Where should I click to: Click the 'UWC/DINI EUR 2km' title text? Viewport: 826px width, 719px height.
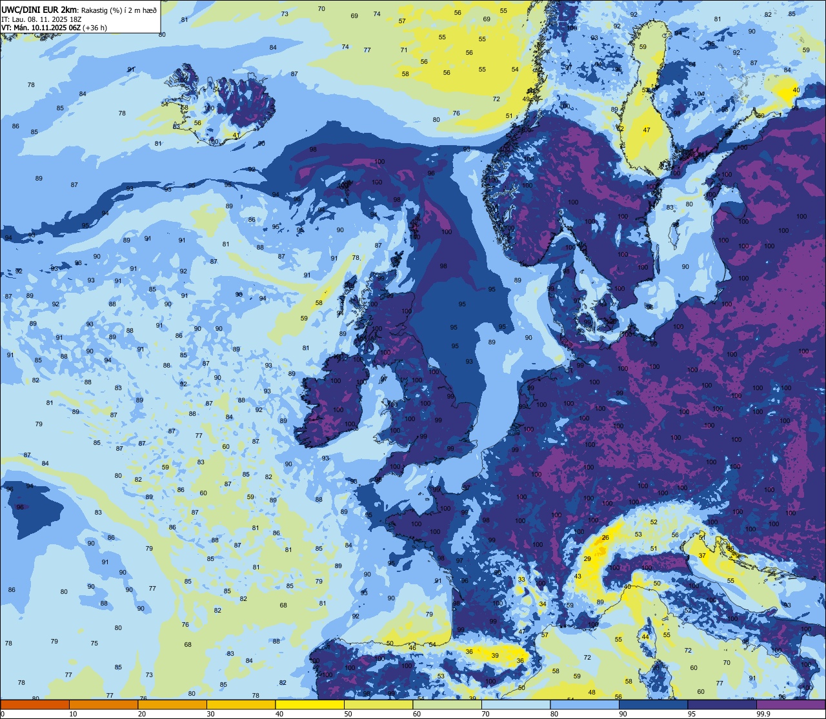38,9
